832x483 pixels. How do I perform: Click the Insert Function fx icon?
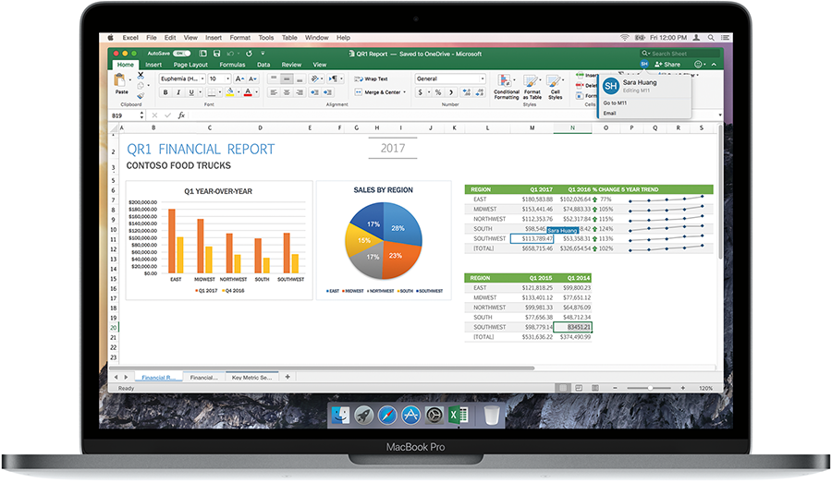(x=181, y=115)
